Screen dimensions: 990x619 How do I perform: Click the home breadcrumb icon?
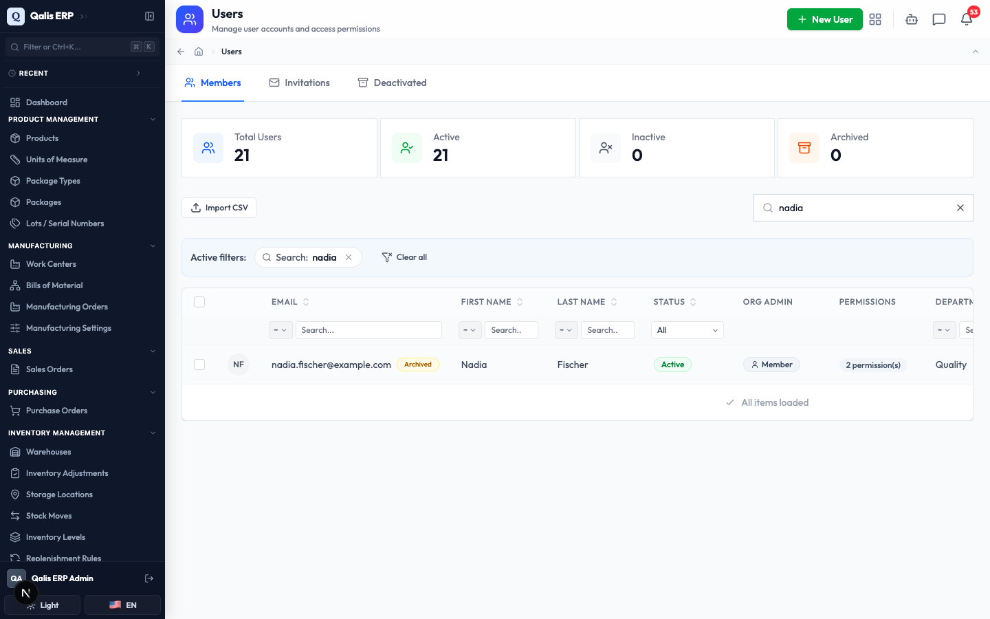point(199,52)
